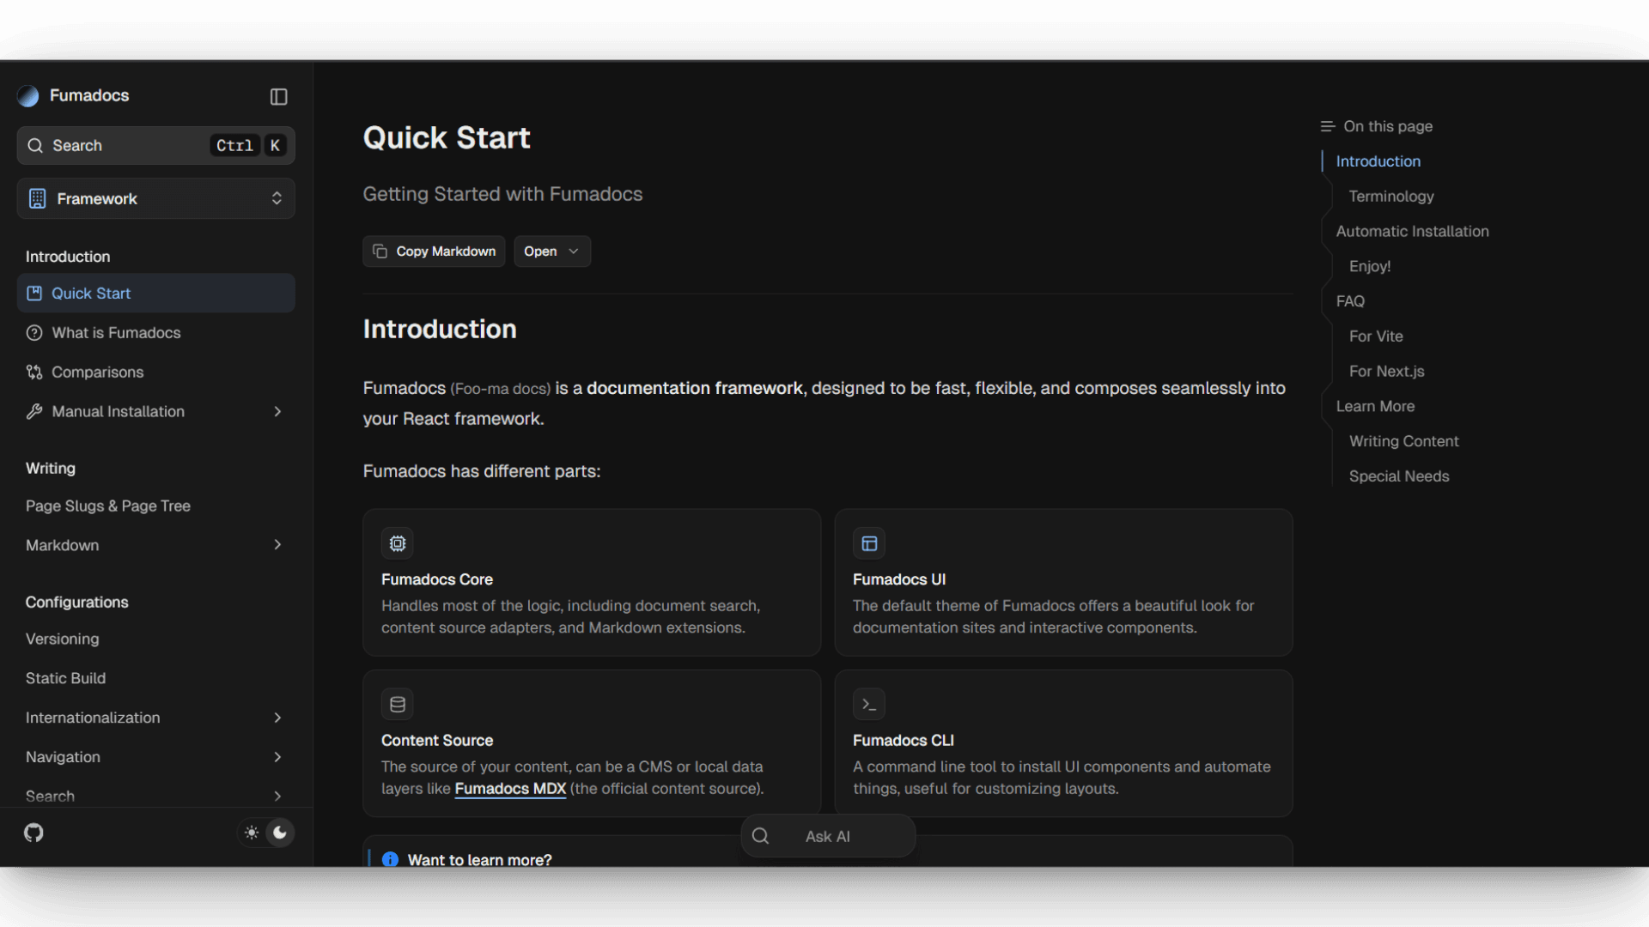Click the Fumadocs UI layout icon

click(x=868, y=543)
